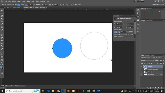Toggle link dimensions in Properties panel
The height and width of the screenshot is (93, 165).
pos(124,24)
